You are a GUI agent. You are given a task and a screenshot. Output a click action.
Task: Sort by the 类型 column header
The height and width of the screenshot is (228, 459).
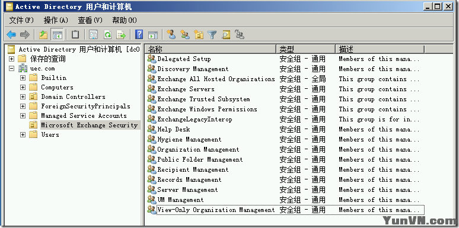(x=305, y=49)
